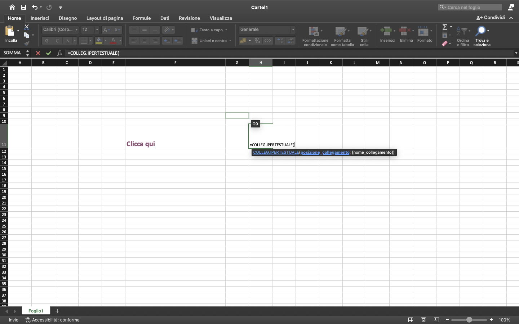Click the Condividi share button
519x324 pixels.
point(491,18)
